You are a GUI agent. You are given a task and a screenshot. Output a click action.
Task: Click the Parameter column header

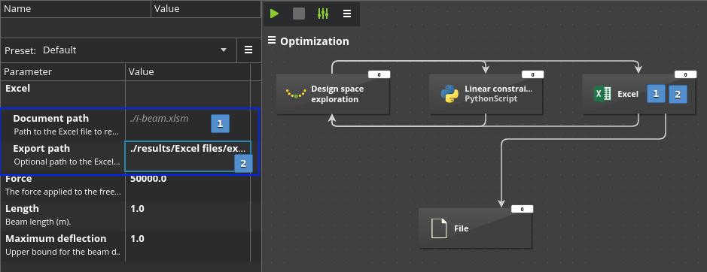tap(62, 71)
